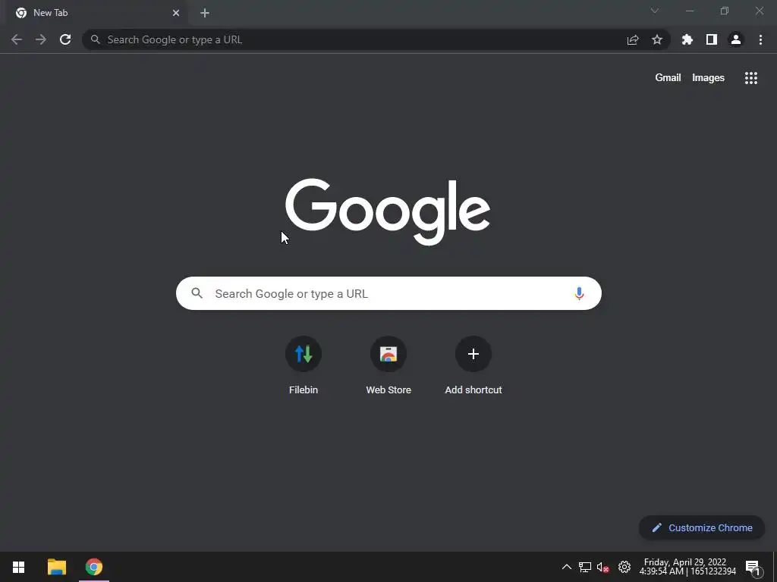This screenshot has width=777, height=582.
Task: Show hidden system tray icons
Action: pyautogui.click(x=566, y=567)
